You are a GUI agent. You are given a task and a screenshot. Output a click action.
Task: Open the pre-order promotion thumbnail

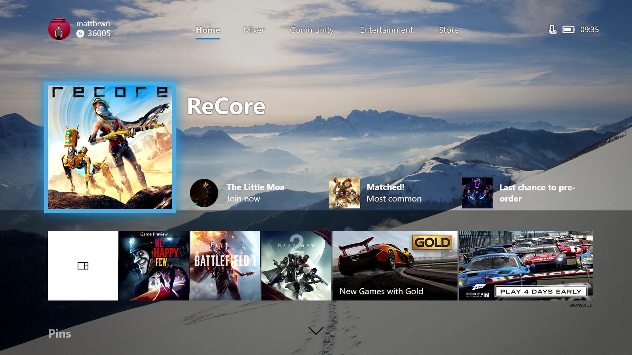(x=477, y=193)
